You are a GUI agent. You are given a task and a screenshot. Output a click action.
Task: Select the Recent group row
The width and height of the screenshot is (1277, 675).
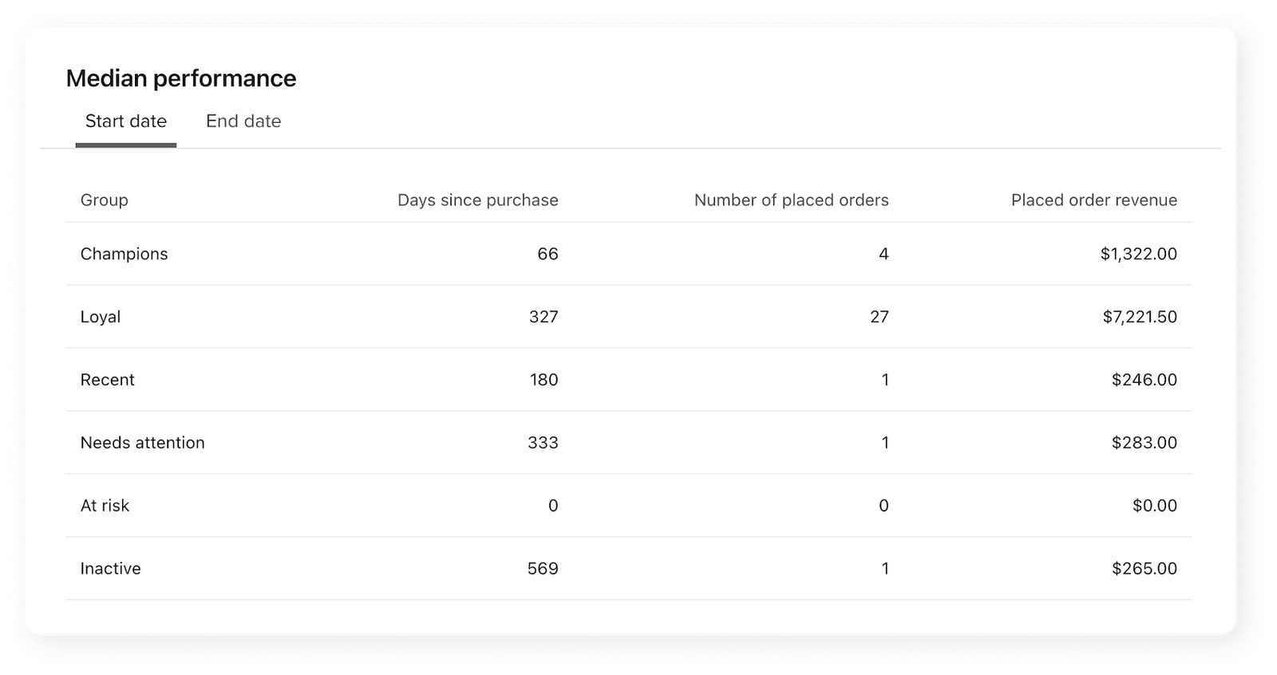click(x=629, y=380)
